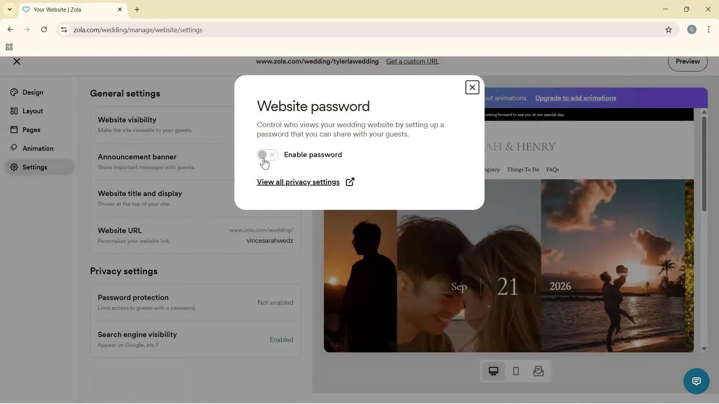Image resolution: width=719 pixels, height=404 pixels.
Task: Open the Animation panel
Action: (x=37, y=148)
